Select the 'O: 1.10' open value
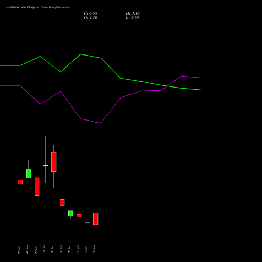Screen dimensions: 262x262 pos(91,18)
